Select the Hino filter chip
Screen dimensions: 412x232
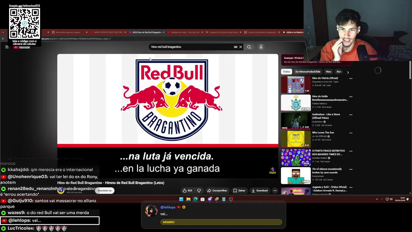coord(328,72)
